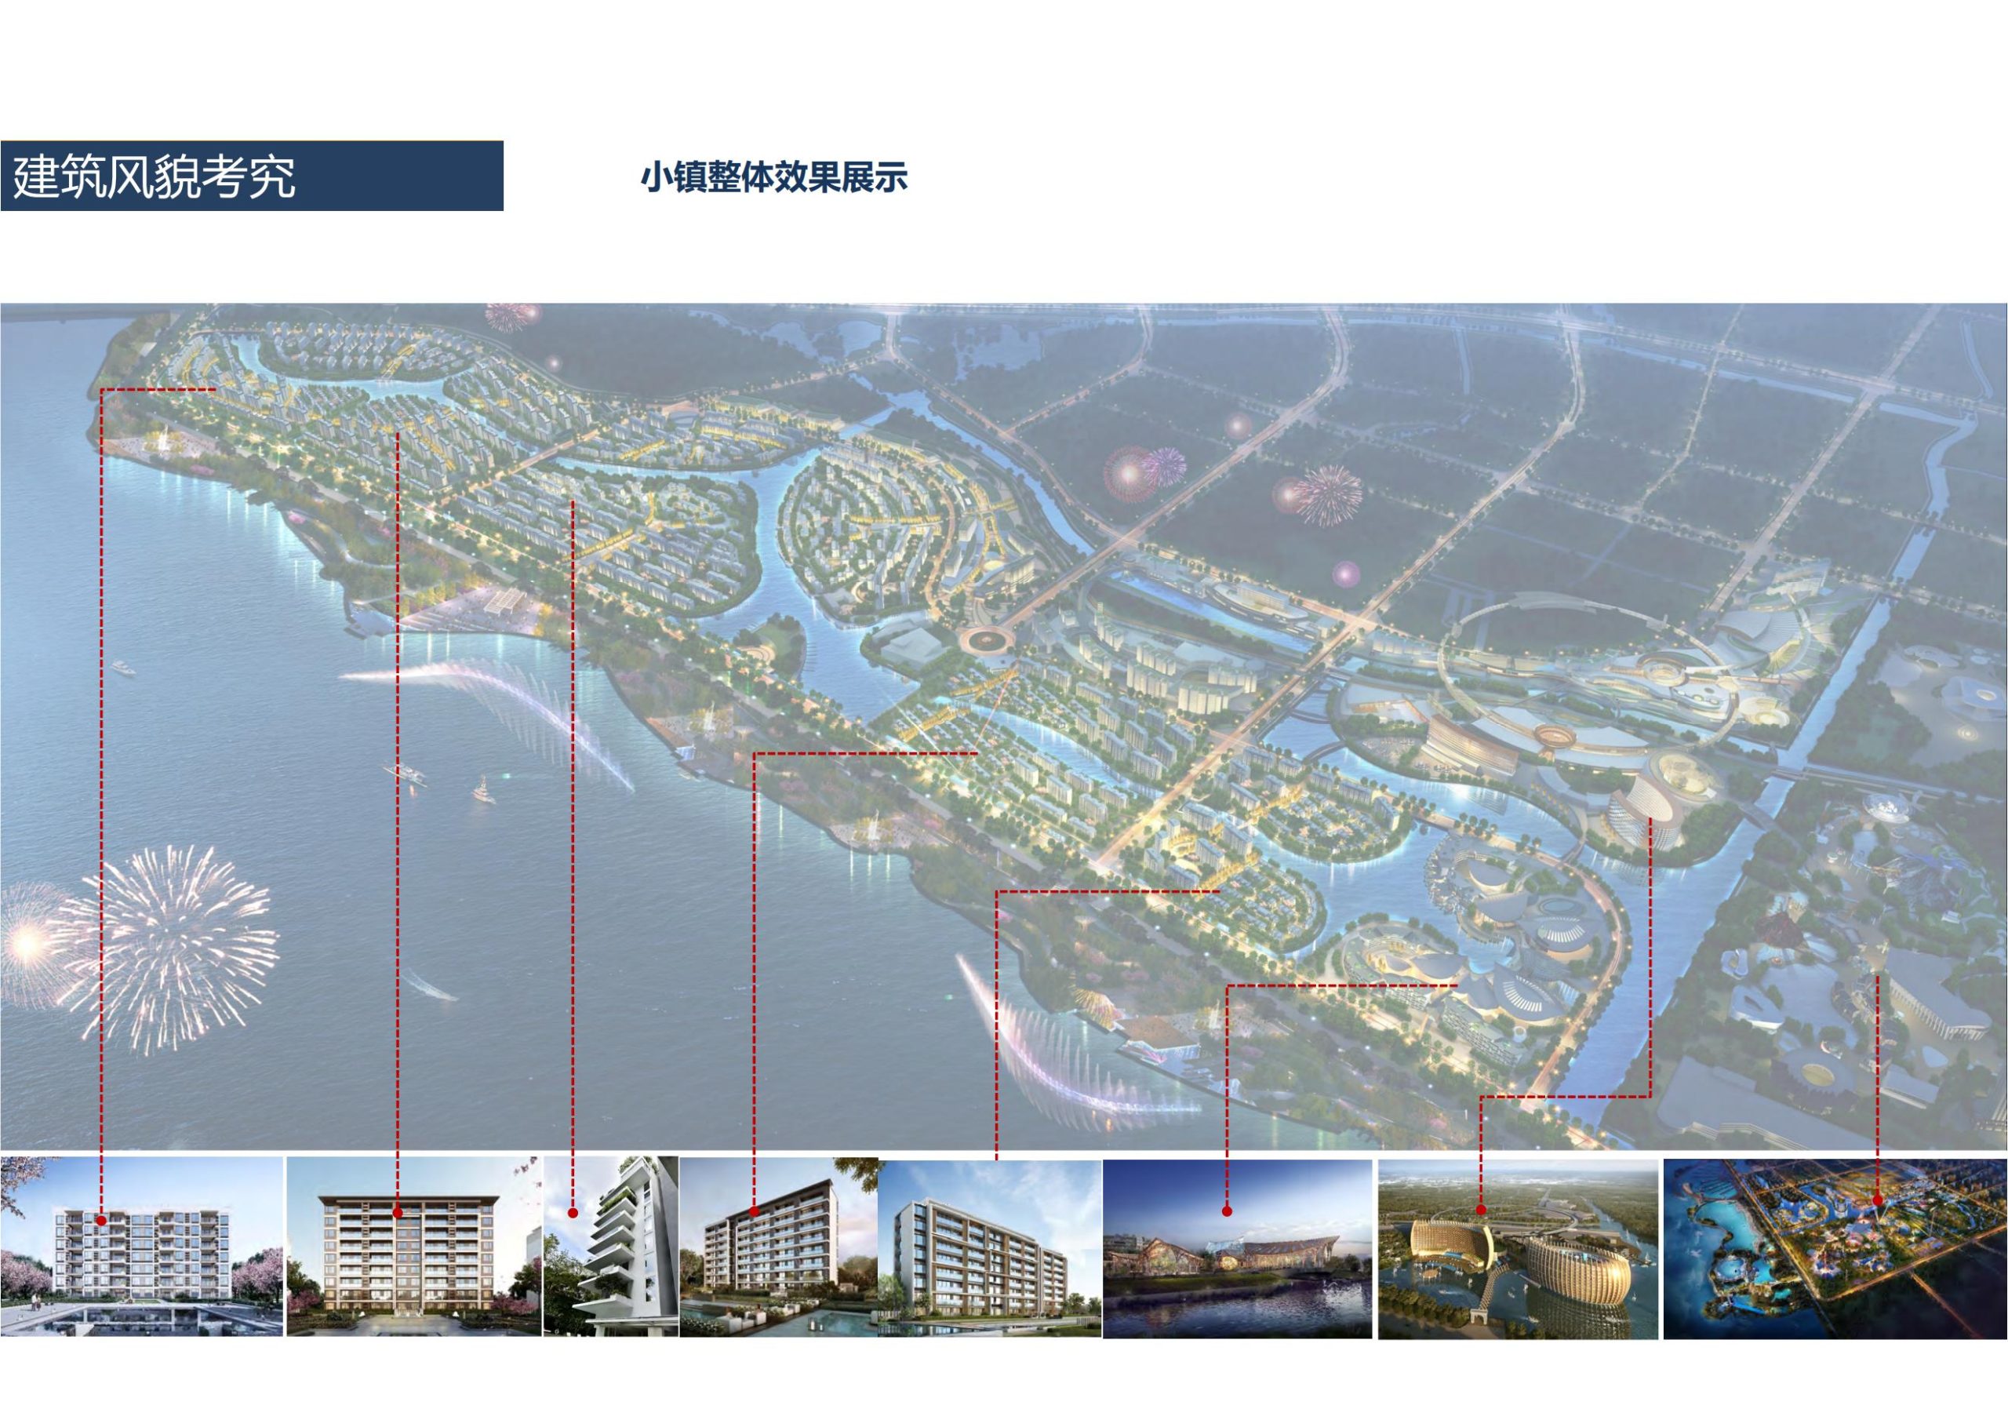Open the timber-roof lakeside pavilion thumbnail

(1238, 1250)
